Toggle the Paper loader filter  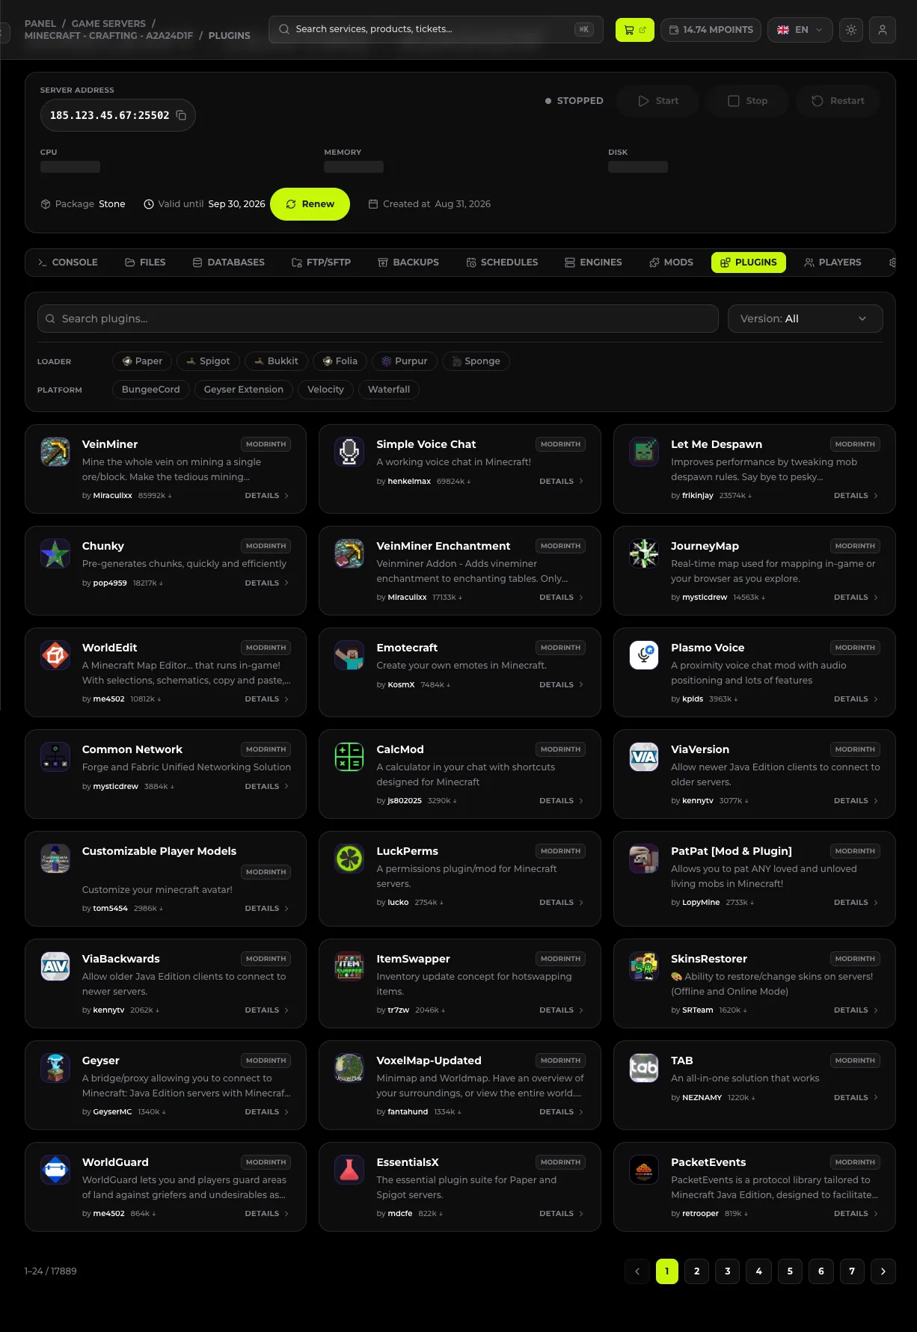click(x=142, y=361)
